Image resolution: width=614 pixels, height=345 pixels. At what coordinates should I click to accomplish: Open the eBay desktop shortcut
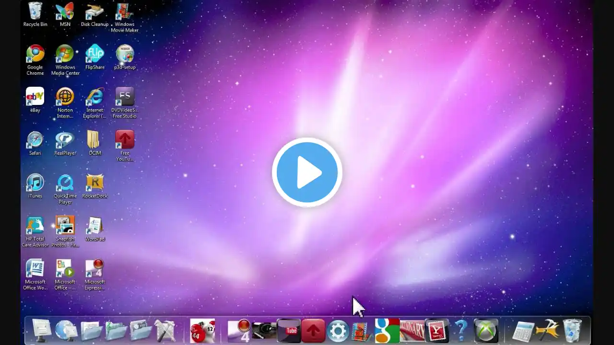[x=35, y=100]
